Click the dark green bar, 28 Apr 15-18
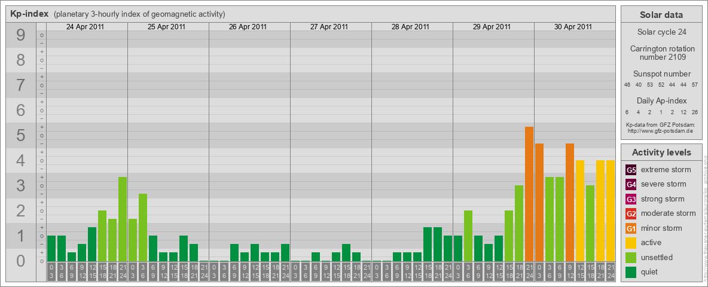This screenshot has width=708, height=287. [x=428, y=244]
